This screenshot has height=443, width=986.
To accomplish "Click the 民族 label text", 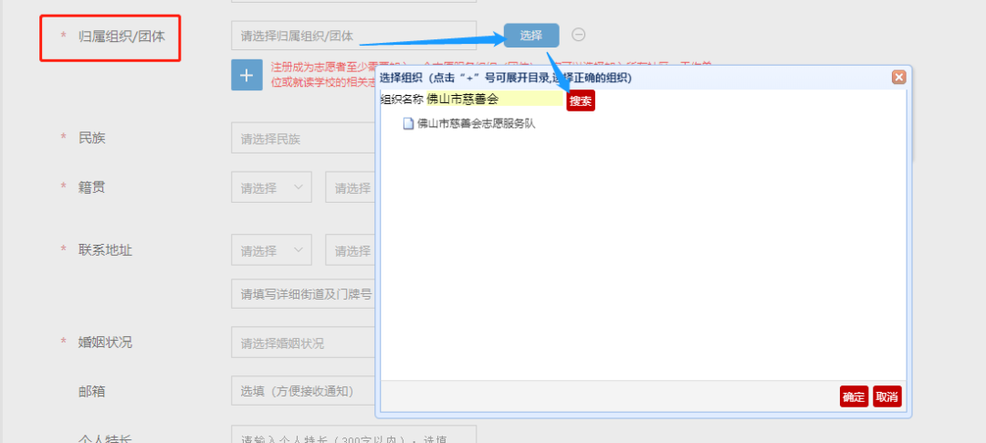I will pyautogui.click(x=92, y=138).
